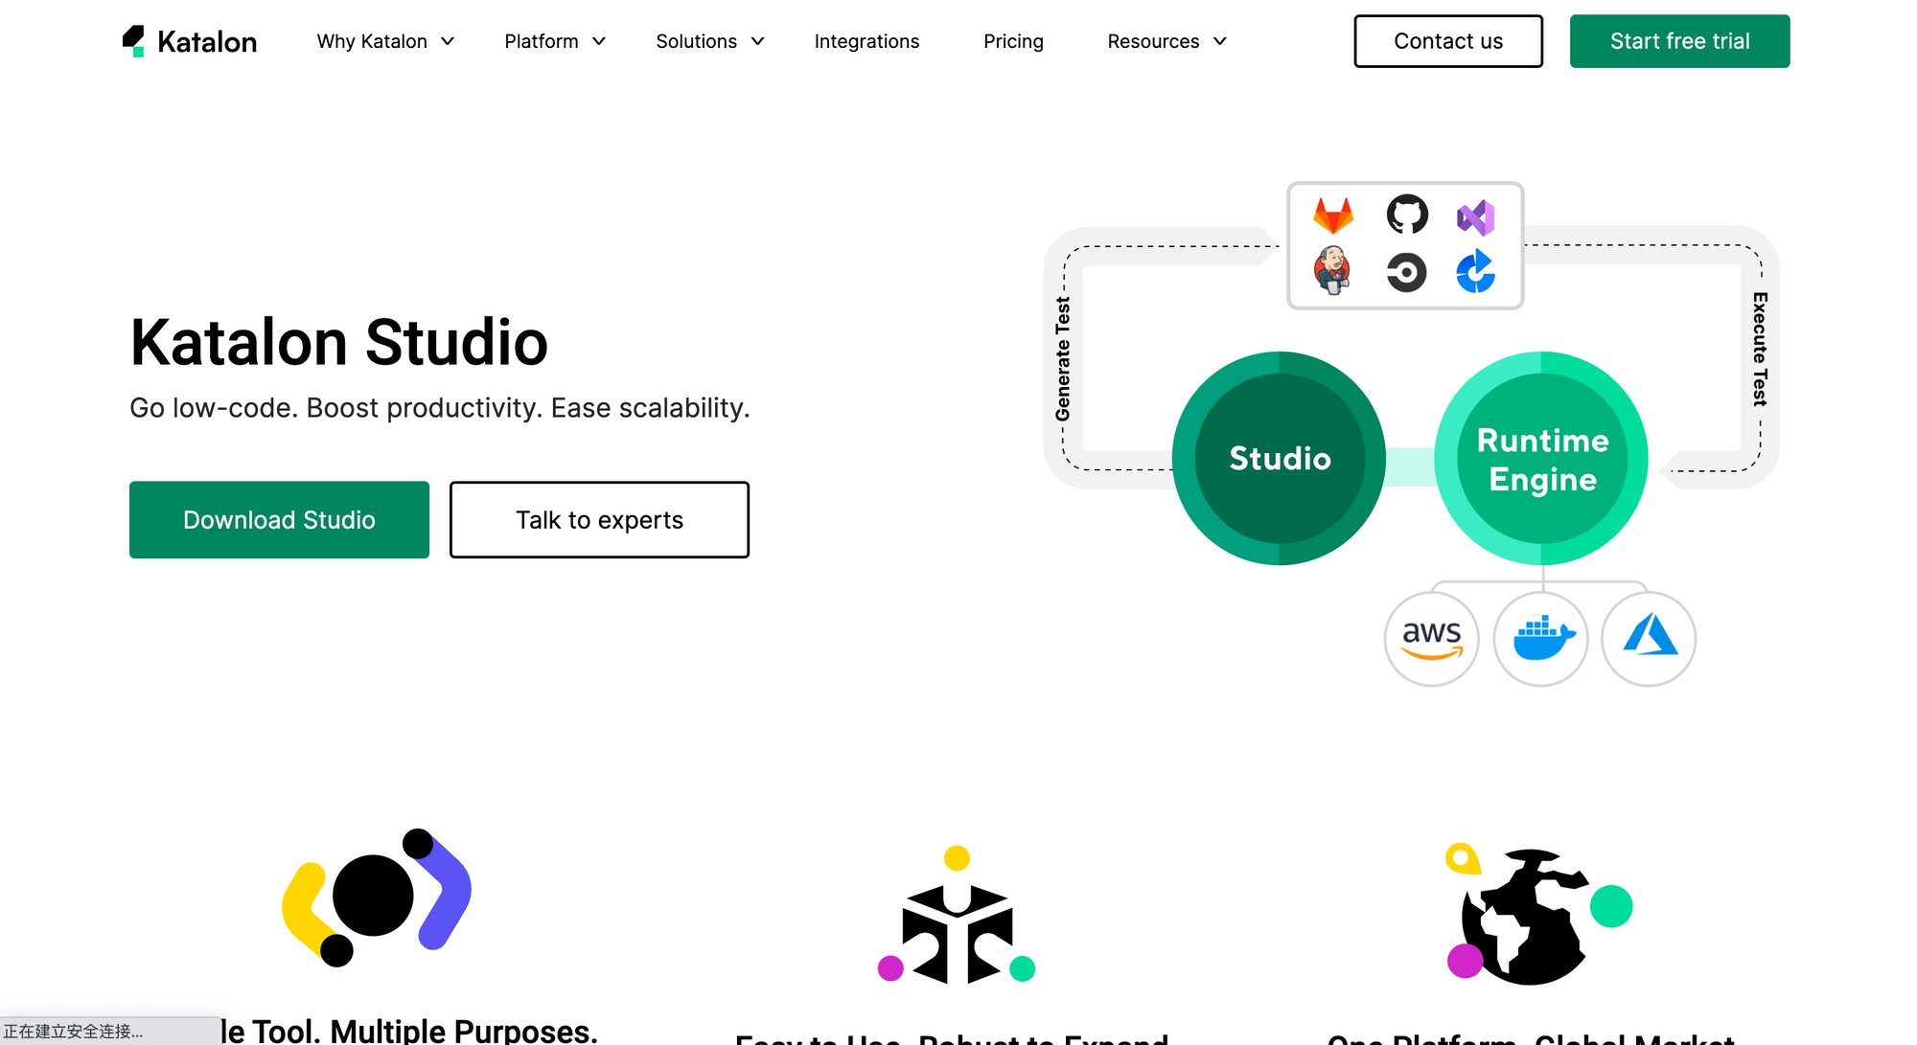
Task: Select the Runtime Engine circle in diagram
Action: 1541,459
